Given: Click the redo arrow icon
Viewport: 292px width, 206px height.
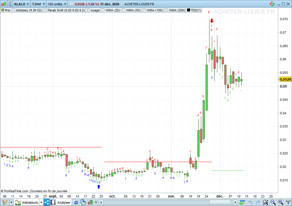Looking at the screenshot, I should click(258, 202).
